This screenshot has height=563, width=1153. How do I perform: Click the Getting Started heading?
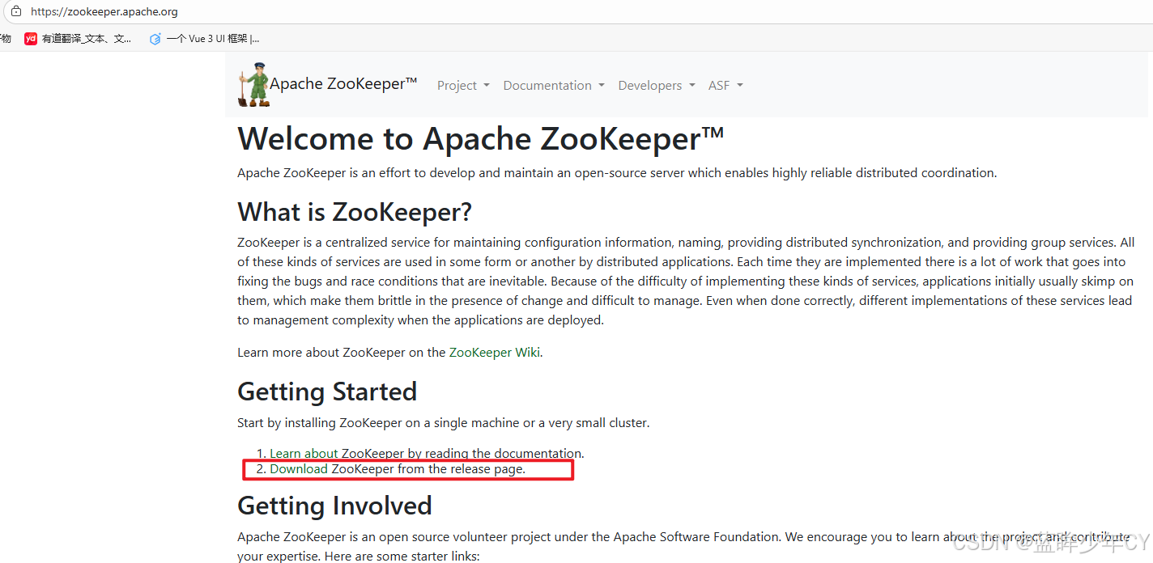tap(327, 392)
